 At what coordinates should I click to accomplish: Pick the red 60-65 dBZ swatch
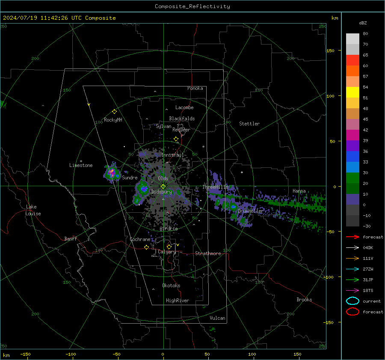(x=352, y=60)
